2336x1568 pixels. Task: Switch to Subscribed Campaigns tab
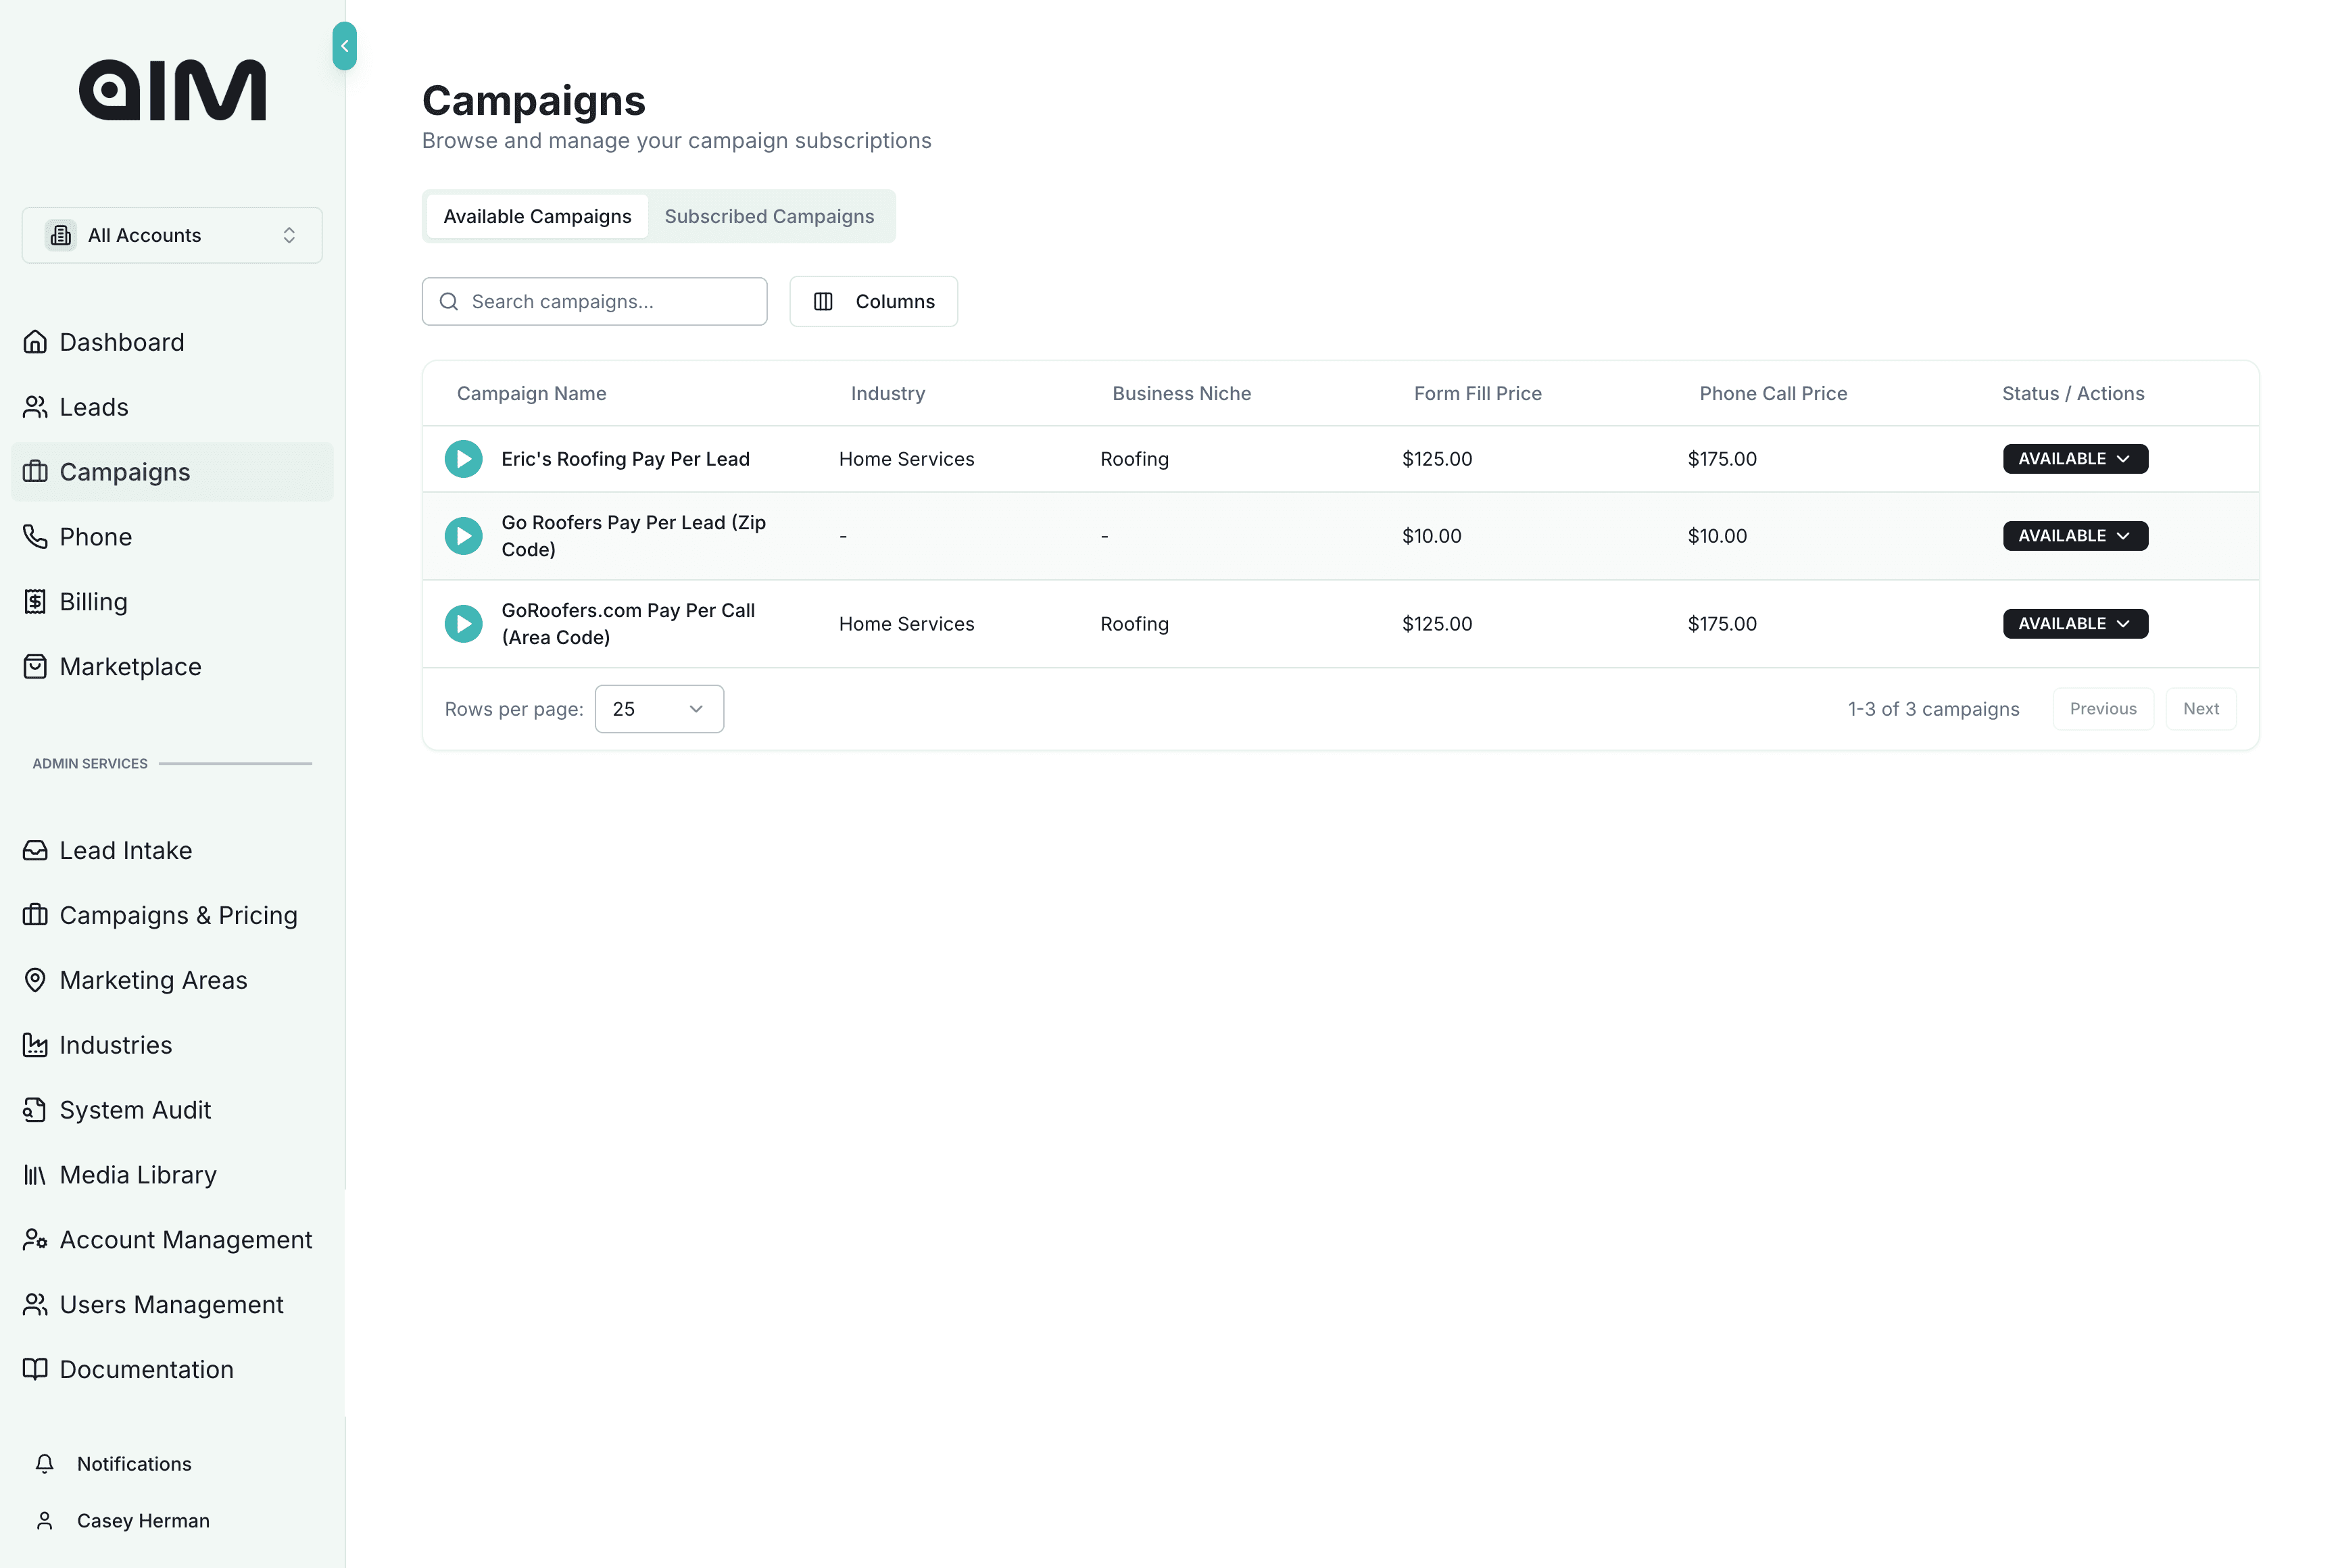click(769, 217)
